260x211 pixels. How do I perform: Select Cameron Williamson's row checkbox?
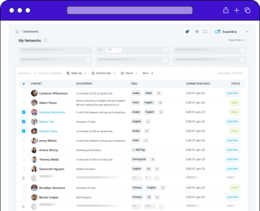(x=24, y=93)
